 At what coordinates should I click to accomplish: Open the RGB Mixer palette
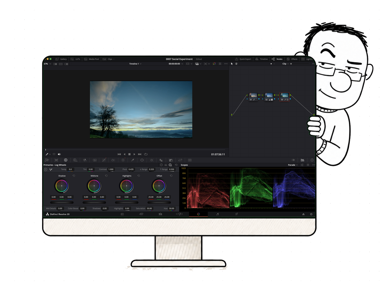[85, 160]
